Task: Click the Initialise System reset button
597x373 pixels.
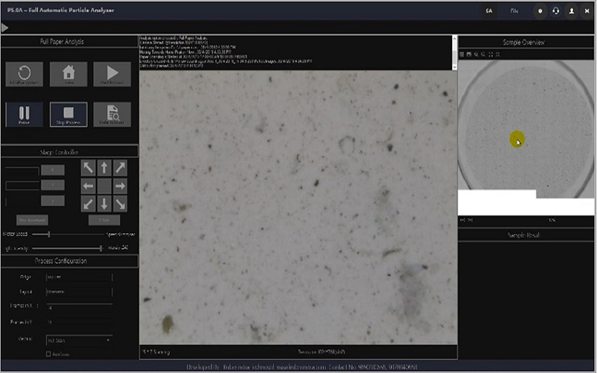Action: click(x=25, y=74)
